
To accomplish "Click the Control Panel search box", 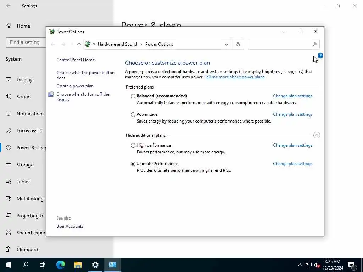I will pos(284,44).
